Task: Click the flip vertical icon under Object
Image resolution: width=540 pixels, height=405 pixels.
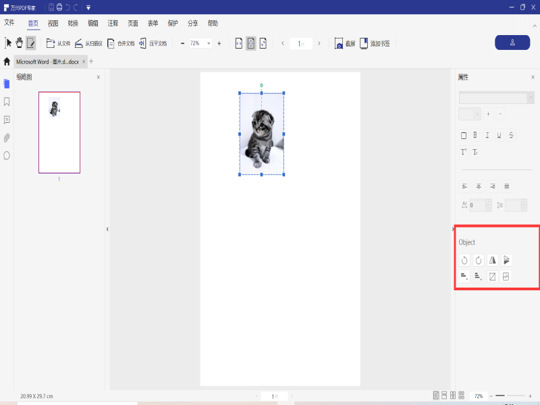Action: [506, 260]
